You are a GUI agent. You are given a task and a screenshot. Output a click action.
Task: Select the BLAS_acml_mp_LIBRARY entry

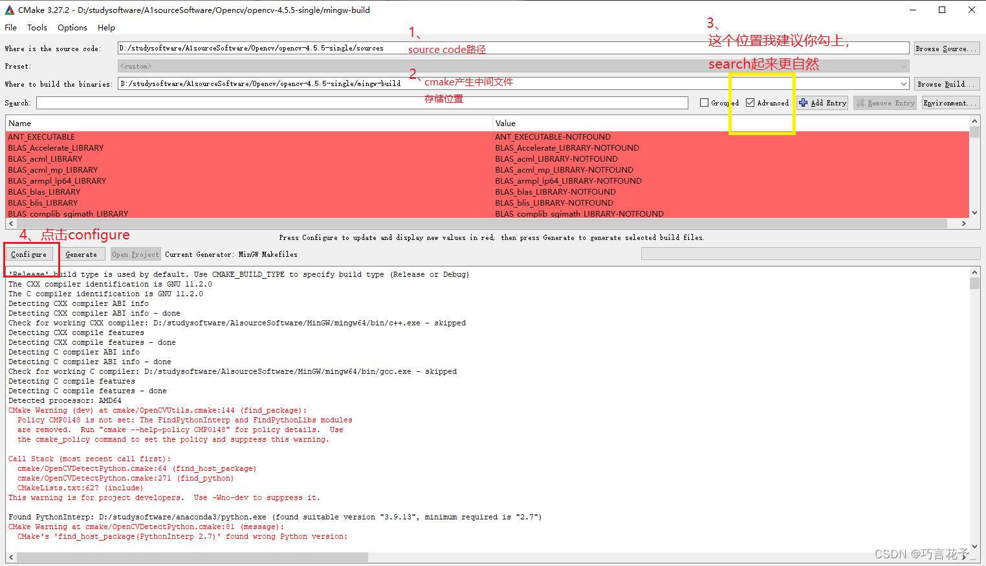click(53, 170)
